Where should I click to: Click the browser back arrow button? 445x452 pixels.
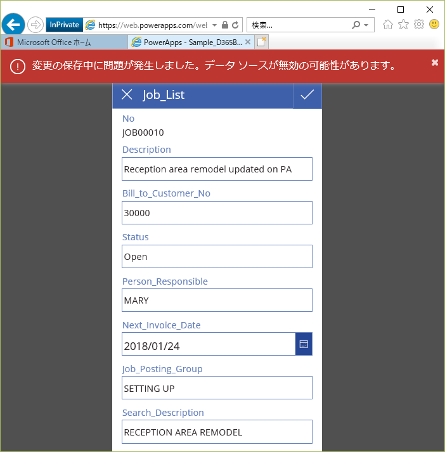[13, 25]
